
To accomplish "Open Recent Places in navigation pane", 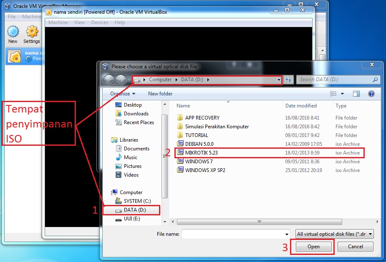I will (139, 122).
